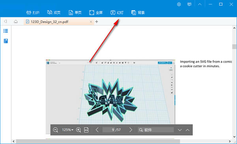Close the 123D_Design_32_cn.pdf tab
Image resolution: width=237 pixels, height=144 pixels.
91,22
